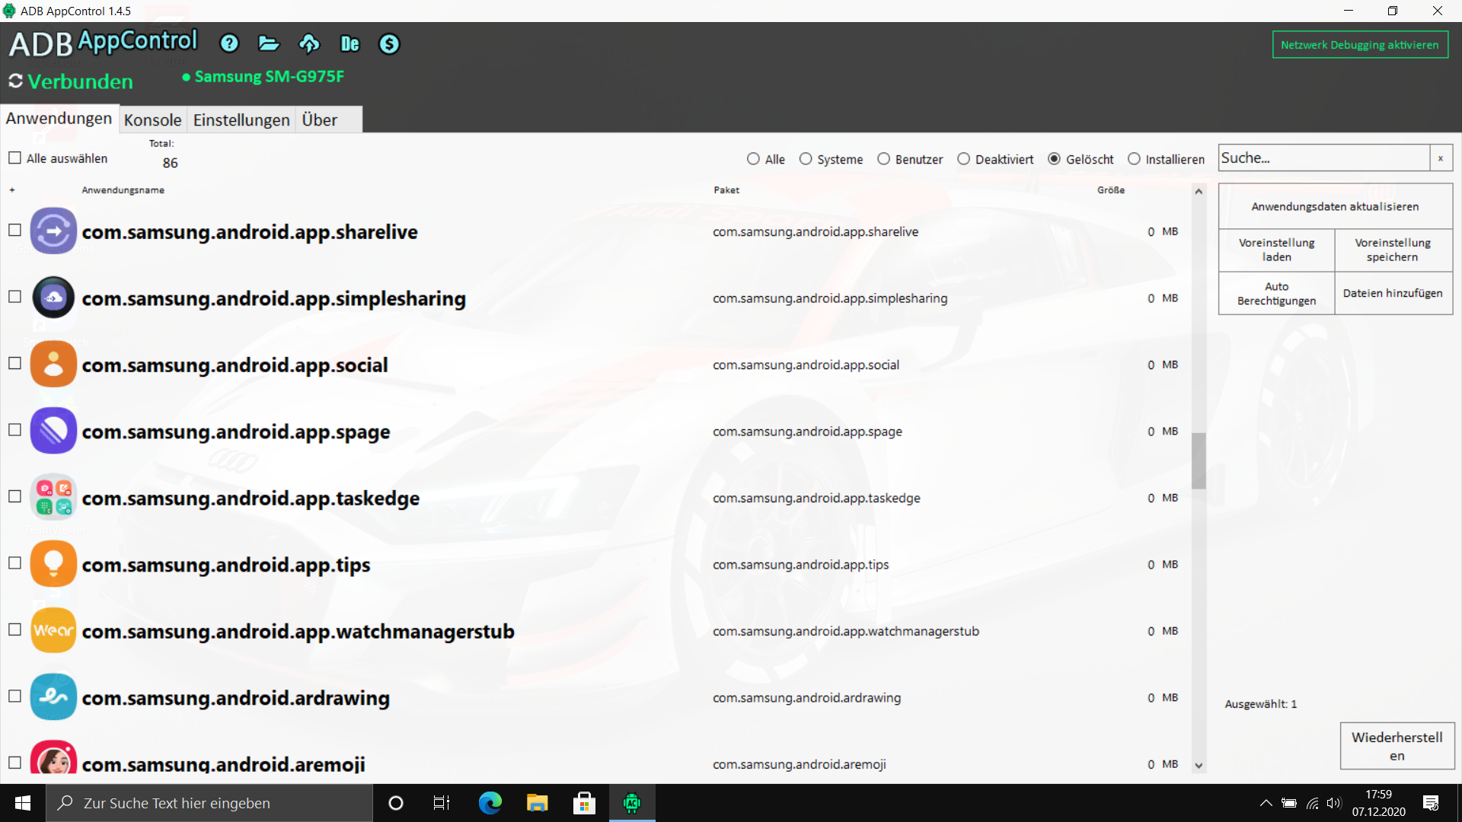Screen dimensions: 1462x822
Task: Expand columns with the plus sign
Action: pos(11,190)
